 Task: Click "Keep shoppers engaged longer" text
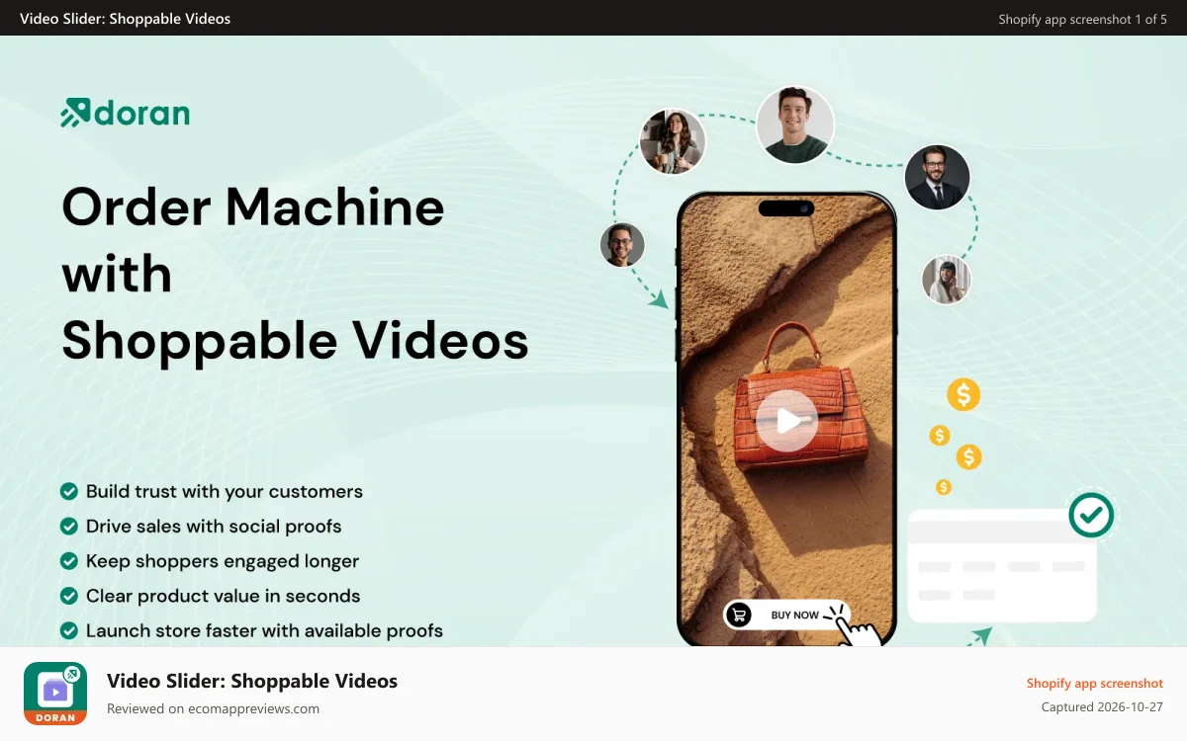tap(223, 561)
